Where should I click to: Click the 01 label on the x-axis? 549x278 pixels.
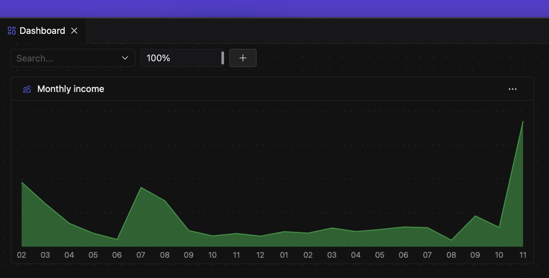[x=284, y=255]
